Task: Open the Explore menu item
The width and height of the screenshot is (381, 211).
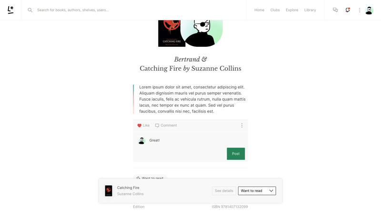Action: [292, 10]
